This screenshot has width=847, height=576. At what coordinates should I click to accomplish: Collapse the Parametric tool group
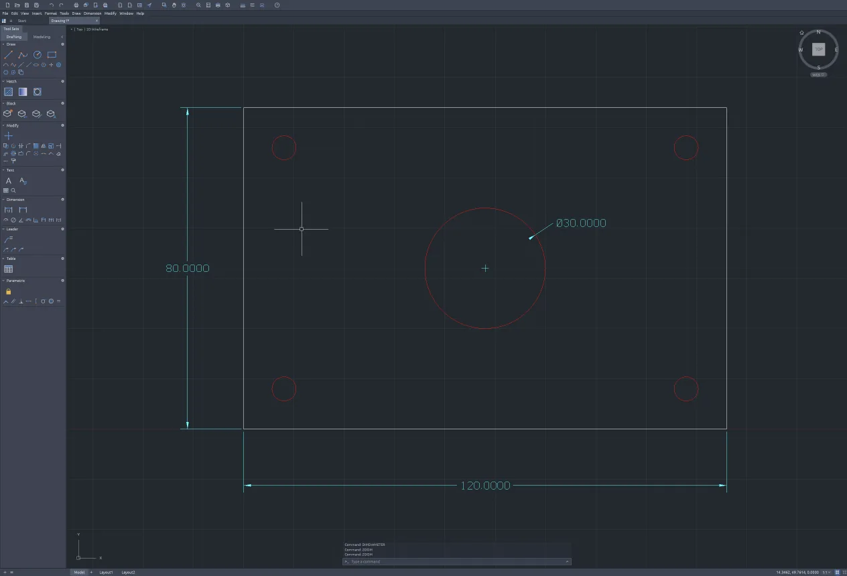[x=3, y=281]
